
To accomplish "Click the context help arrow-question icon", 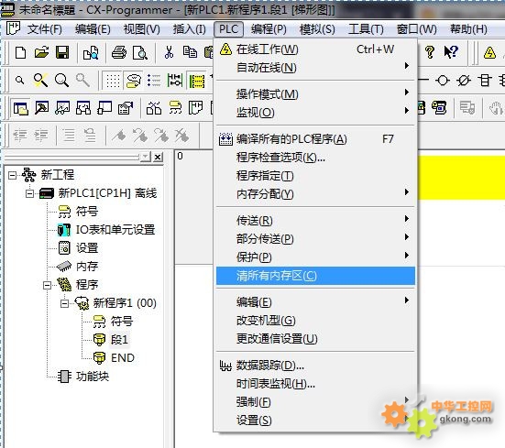I will coord(451,52).
